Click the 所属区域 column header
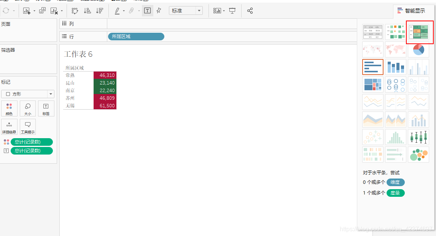 coord(75,68)
